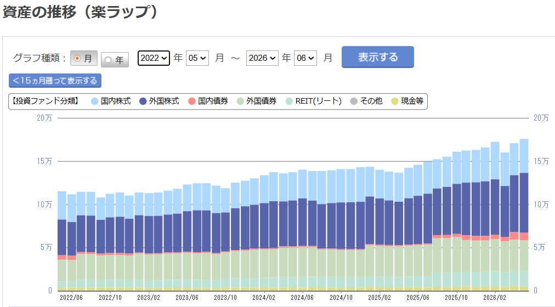
Task: Click the last bar in the chart
Action: (524, 215)
